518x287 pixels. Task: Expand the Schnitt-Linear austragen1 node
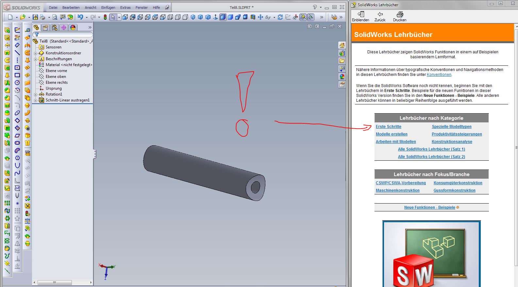pos(36,100)
